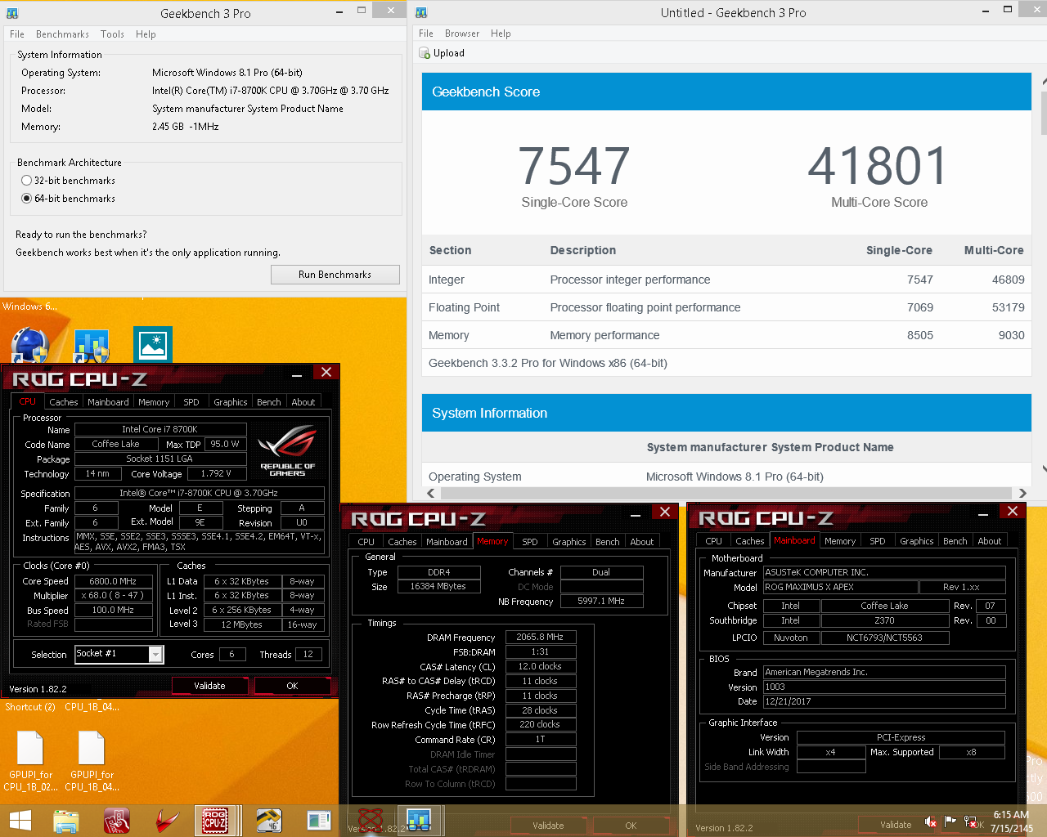Screen dimensions: 1047x837
Task: Click the Shortcut (2) desktop item label
Action: tap(30, 707)
